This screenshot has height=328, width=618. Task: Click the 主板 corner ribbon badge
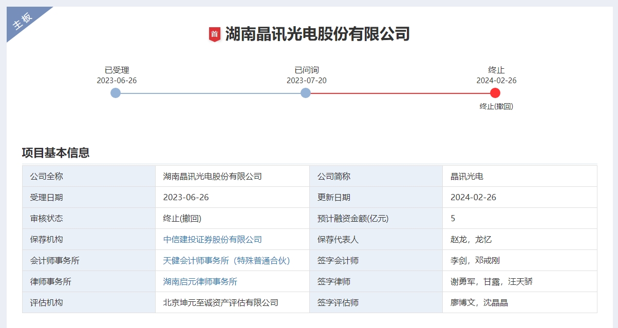click(24, 21)
